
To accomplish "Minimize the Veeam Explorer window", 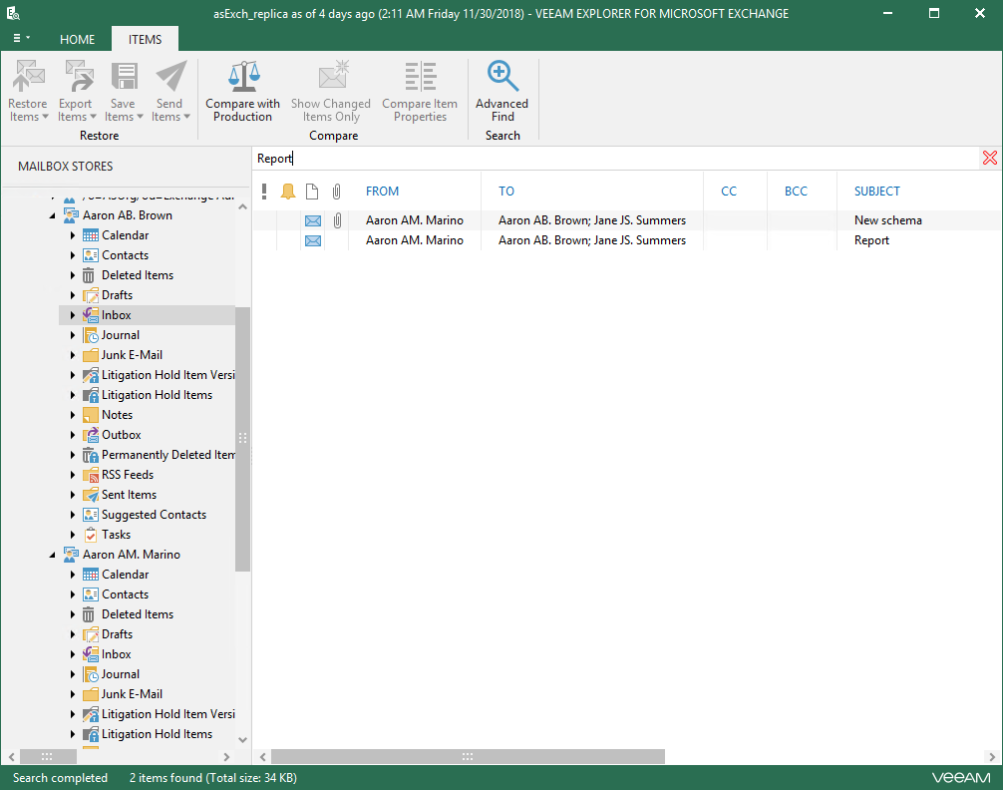I will pyautogui.click(x=888, y=13).
